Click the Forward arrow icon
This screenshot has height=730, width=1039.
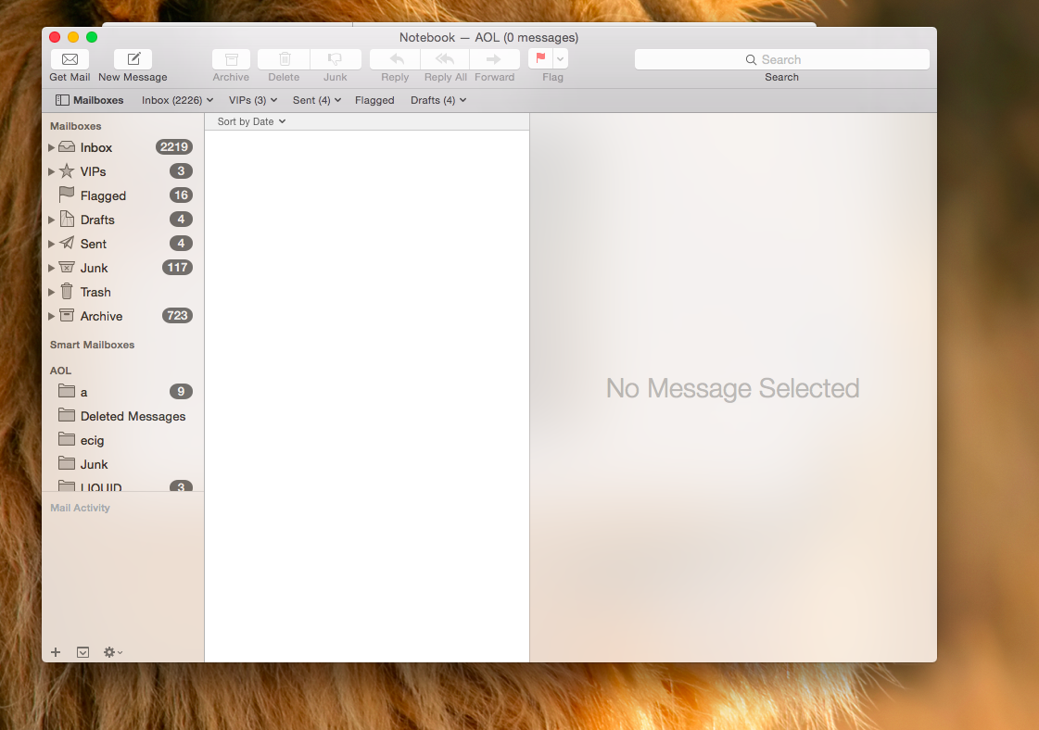pos(494,59)
